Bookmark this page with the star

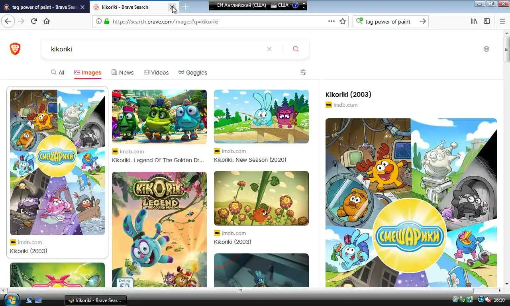[x=343, y=21]
